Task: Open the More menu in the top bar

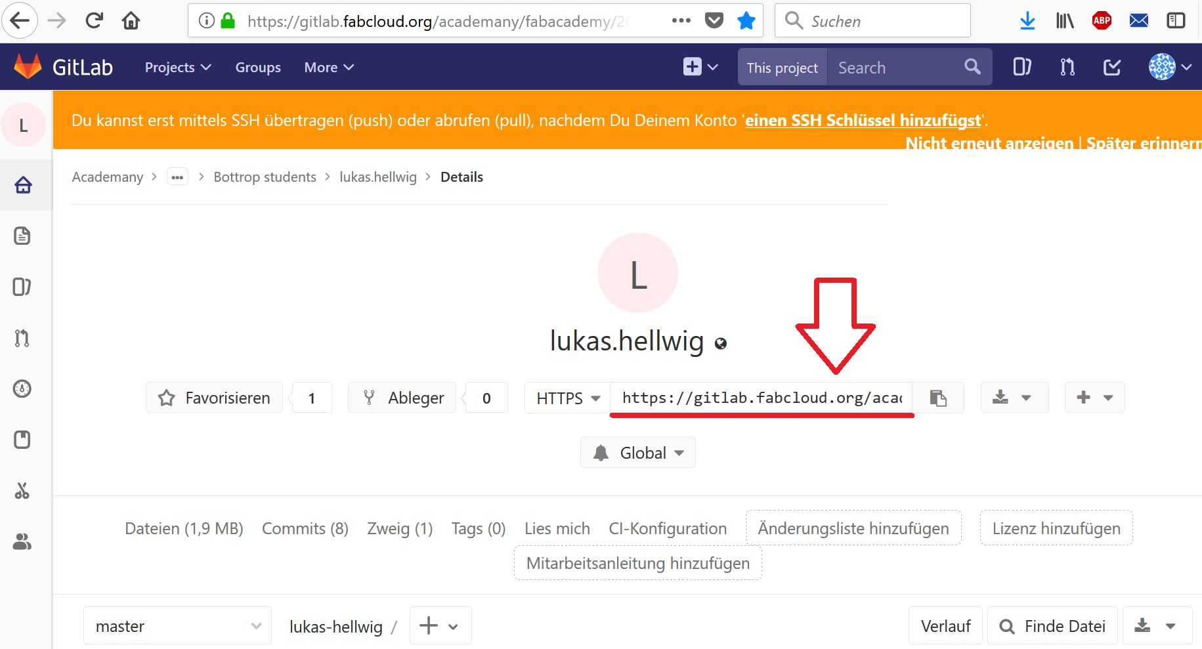Action: tap(328, 66)
